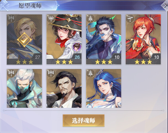168x133 pixels.
Task: Click the lotus class icon on hat girl card
Action: (x=51, y=19)
